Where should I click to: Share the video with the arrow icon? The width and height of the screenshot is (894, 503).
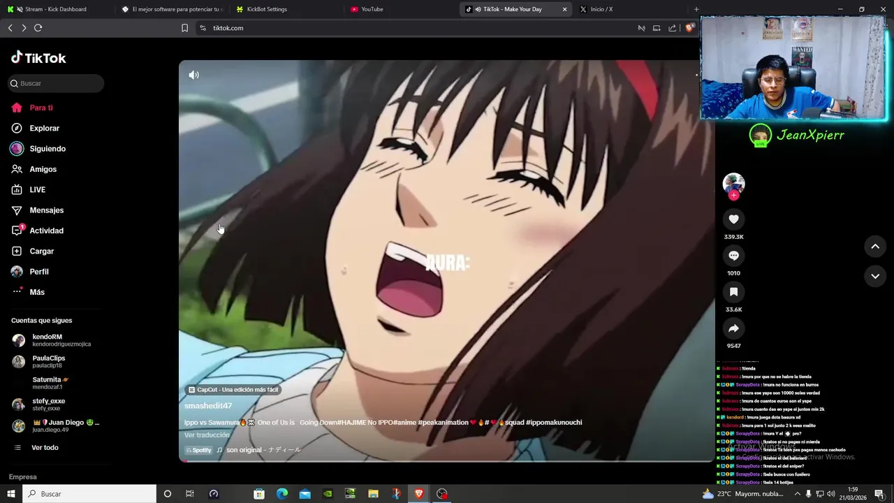point(733,328)
